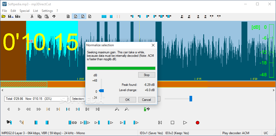Screen dimensions: 276x136
Task: Go to start with skip-back control
Action: pyautogui.click(x=160, y=123)
